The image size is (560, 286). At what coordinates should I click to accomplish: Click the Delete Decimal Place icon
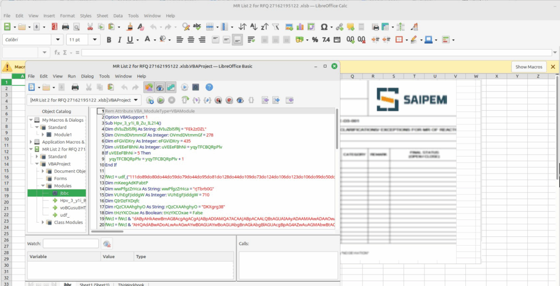(x=362, y=40)
